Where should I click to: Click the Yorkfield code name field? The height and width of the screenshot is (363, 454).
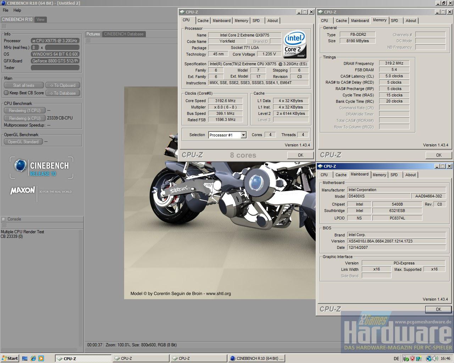[227, 41]
